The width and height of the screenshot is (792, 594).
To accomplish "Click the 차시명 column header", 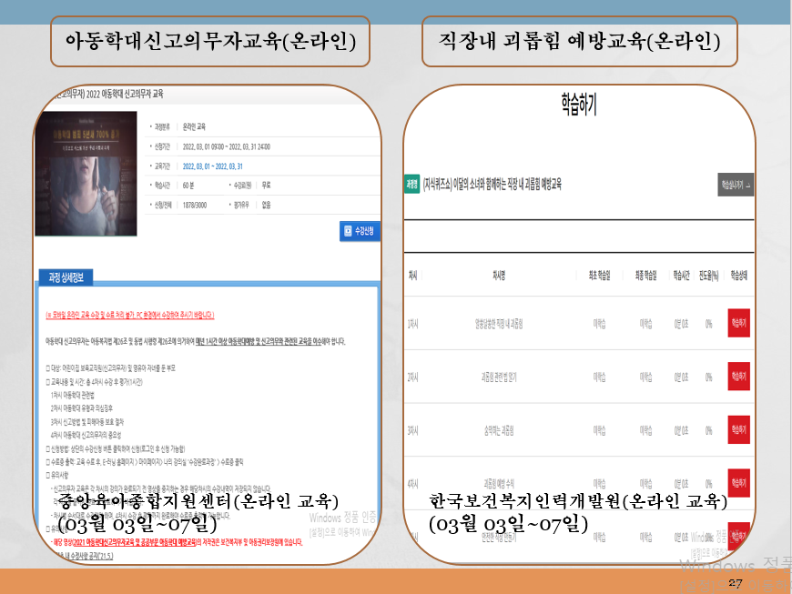I will pyautogui.click(x=499, y=275).
